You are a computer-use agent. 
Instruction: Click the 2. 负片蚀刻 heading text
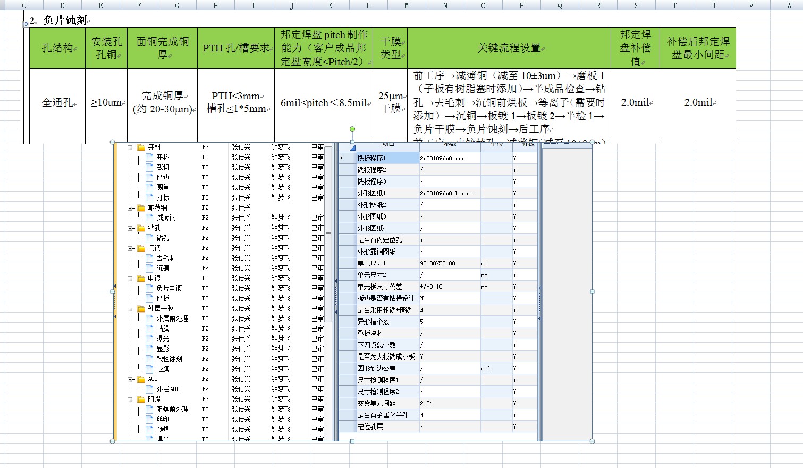[60, 20]
